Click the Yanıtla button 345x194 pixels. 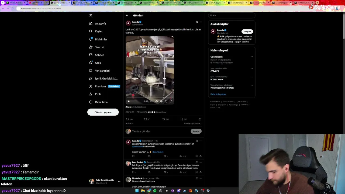pyautogui.click(x=196, y=131)
